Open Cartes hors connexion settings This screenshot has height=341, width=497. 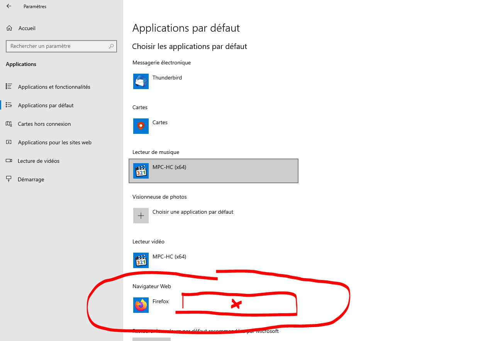point(44,124)
